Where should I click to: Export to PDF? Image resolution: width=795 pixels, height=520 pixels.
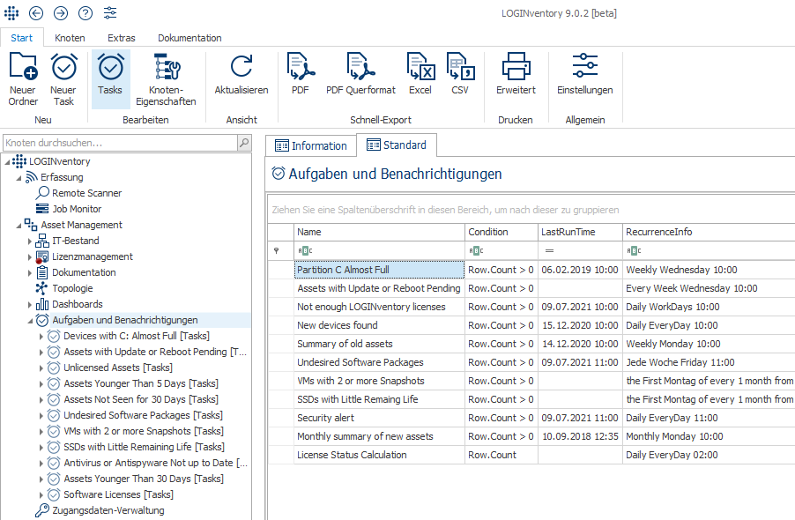point(301,74)
